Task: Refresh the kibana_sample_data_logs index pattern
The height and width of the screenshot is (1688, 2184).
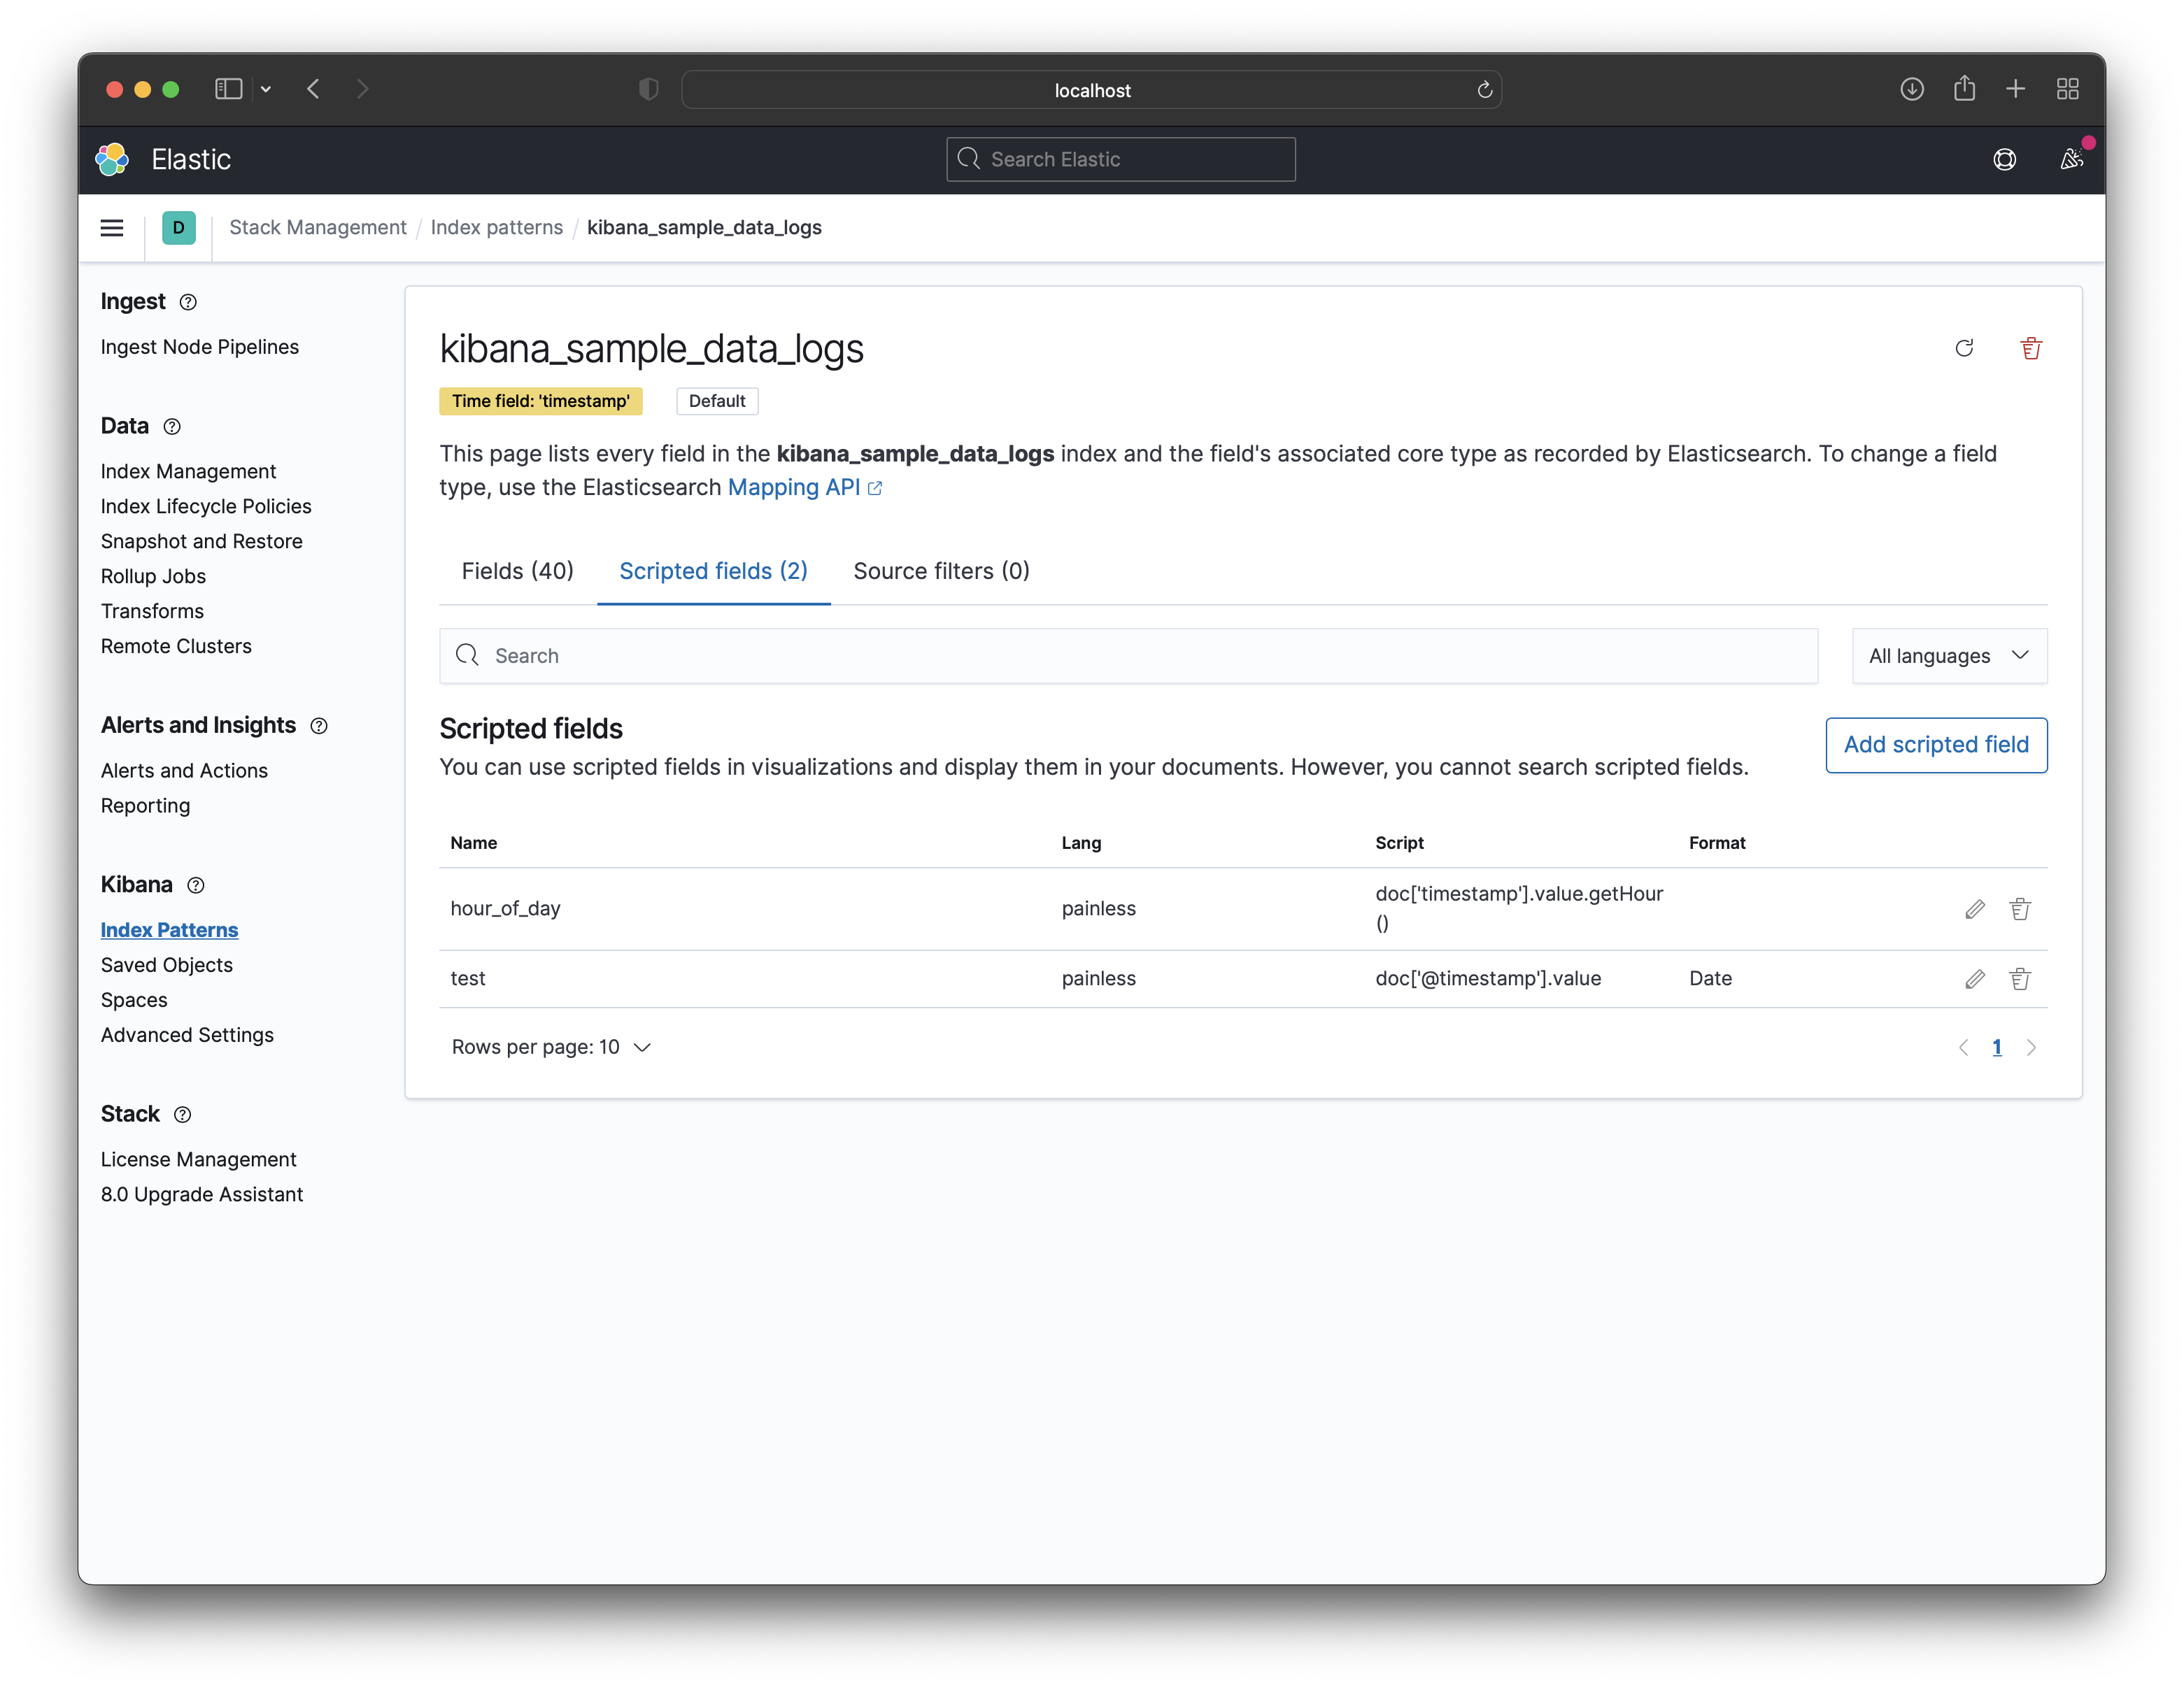Action: click(x=1965, y=348)
